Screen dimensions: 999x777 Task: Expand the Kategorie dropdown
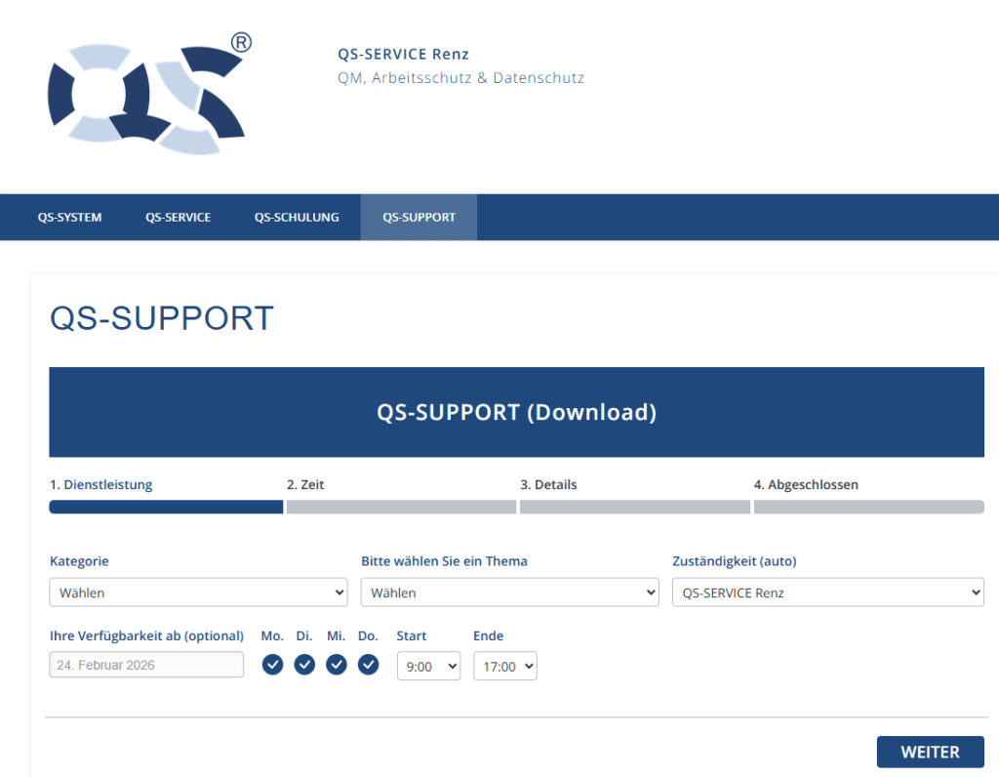[198, 593]
